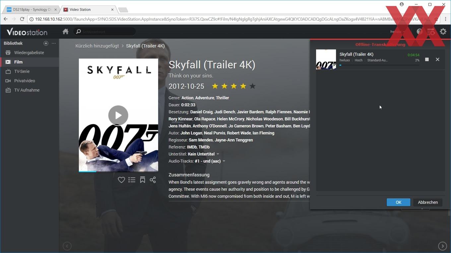Select Wiedergabeliste in the sidebar
The image size is (451, 253).
(29, 53)
